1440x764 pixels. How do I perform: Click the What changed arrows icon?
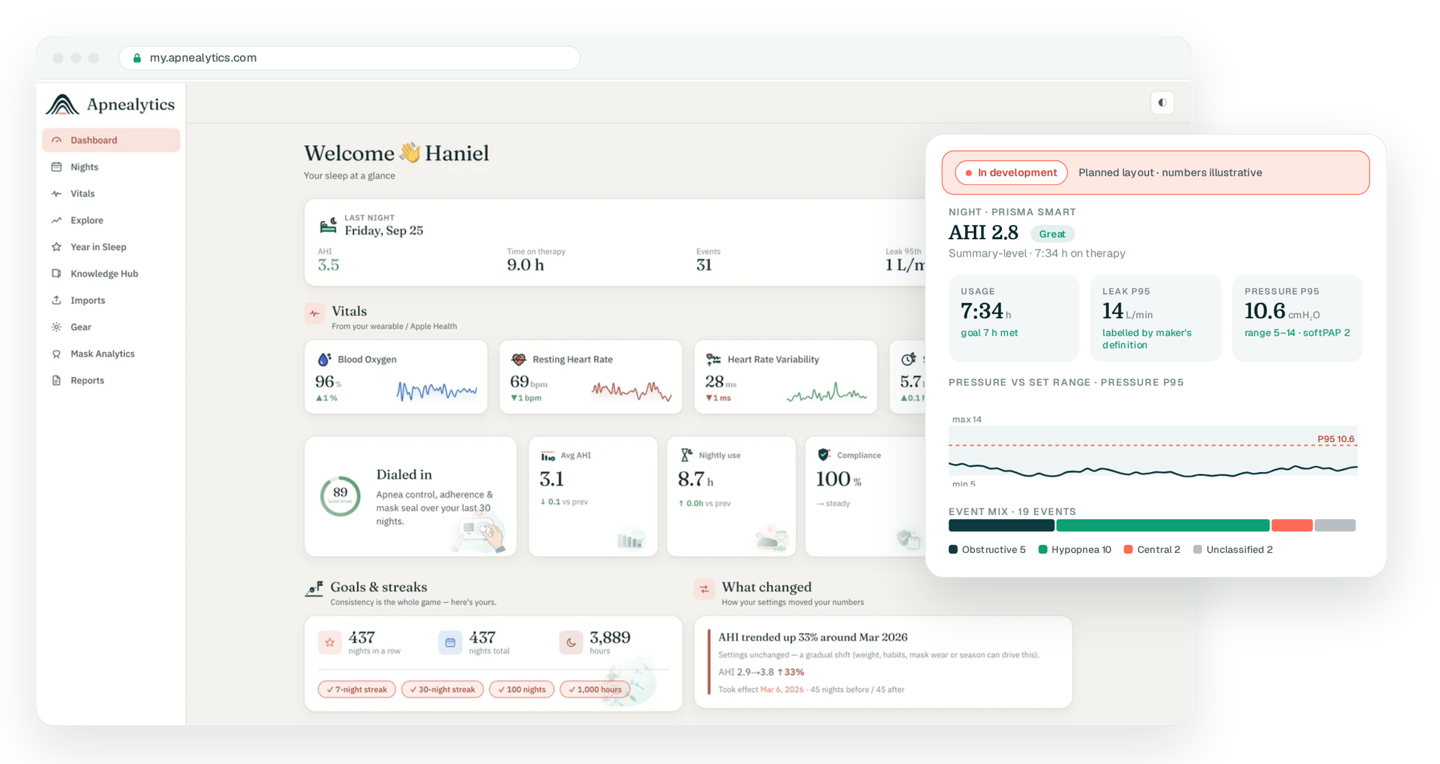pyautogui.click(x=704, y=589)
